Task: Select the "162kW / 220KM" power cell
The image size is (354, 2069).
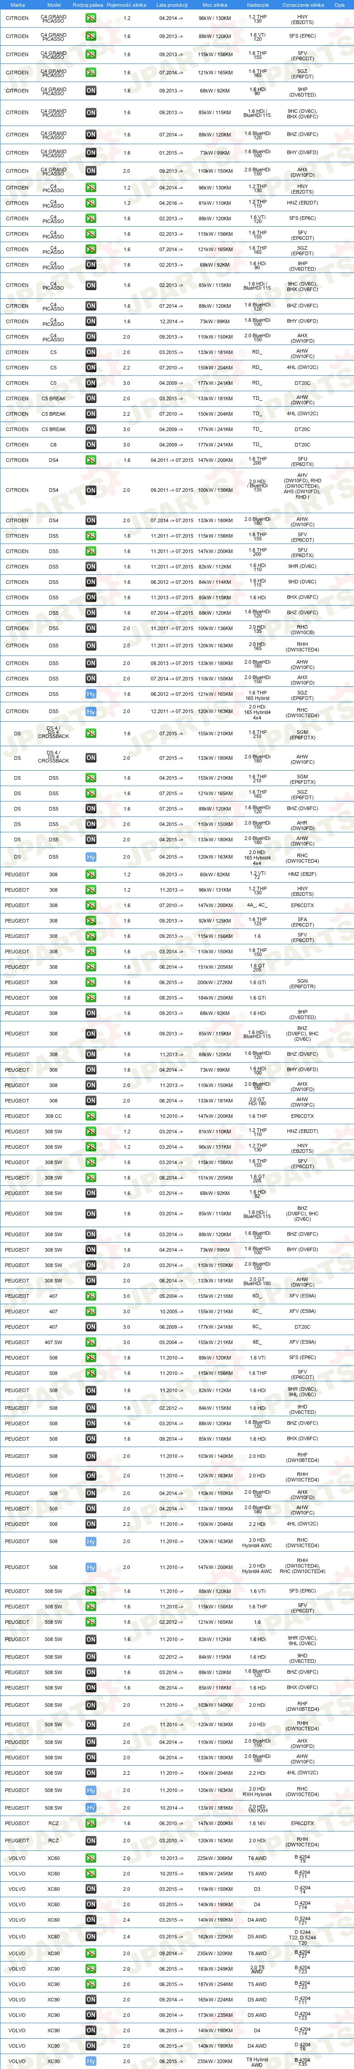Action: [x=214, y=1937]
